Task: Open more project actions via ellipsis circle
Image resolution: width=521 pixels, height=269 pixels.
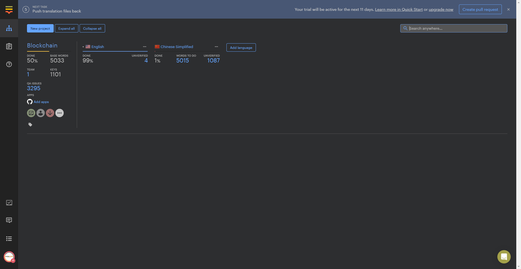Action: (x=59, y=113)
